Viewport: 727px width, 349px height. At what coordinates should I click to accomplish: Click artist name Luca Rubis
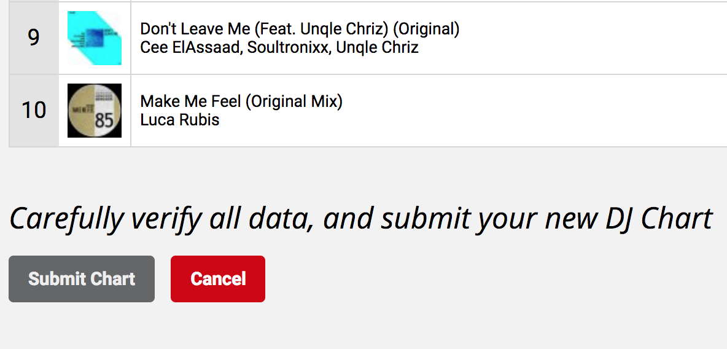180,119
